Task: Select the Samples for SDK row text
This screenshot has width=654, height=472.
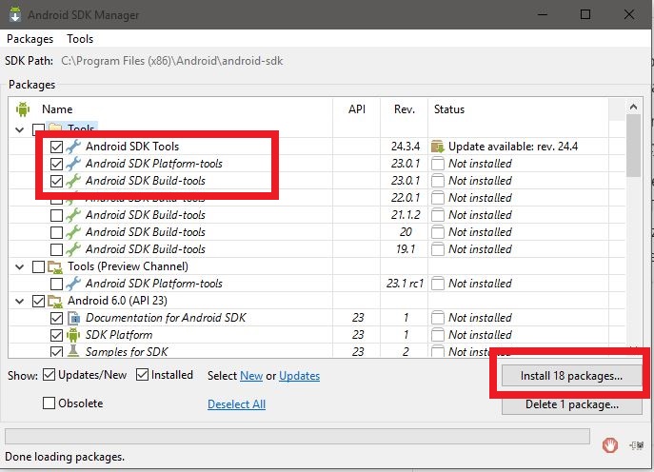Action: [x=127, y=351]
